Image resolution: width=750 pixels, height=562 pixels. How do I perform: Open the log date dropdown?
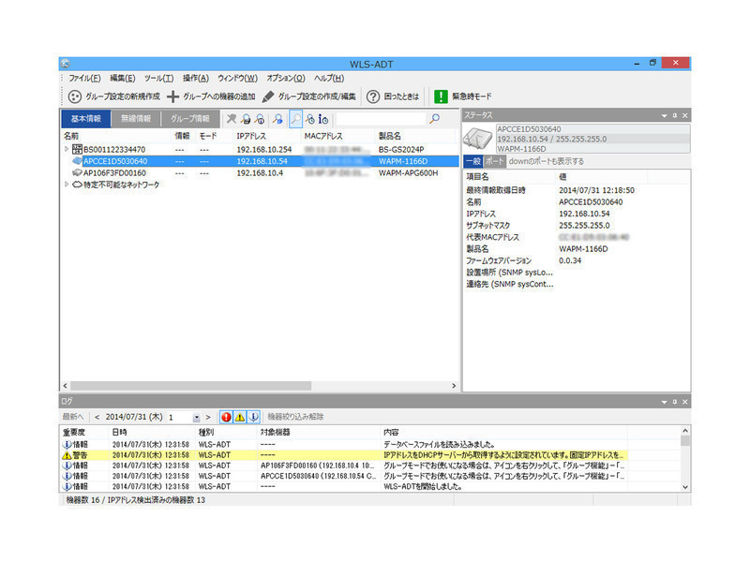tap(196, 416)
